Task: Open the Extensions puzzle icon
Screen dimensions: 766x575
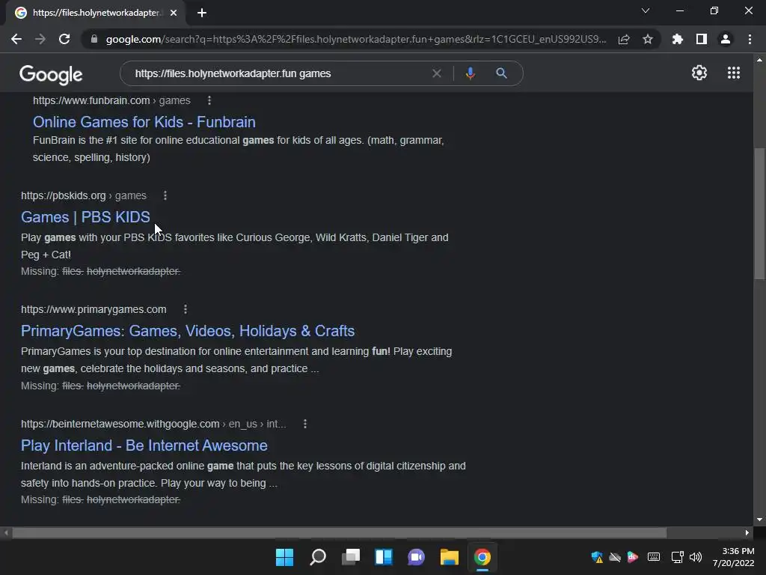Action: (x=677, y=39)
